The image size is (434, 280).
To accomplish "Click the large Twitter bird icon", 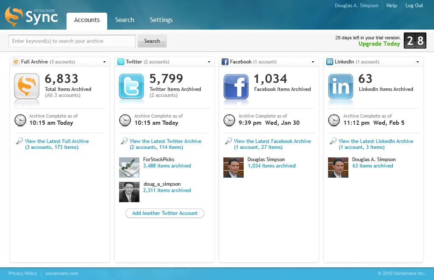I will click(131, 86).
